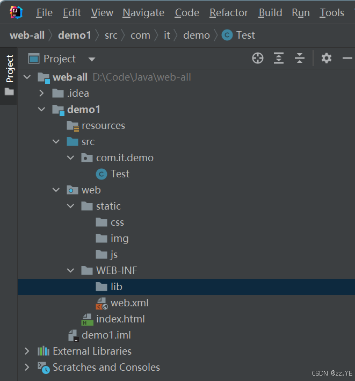Collapse the com.it.demo package
This screenshot has width=355, height=381.
coord(70,157)
